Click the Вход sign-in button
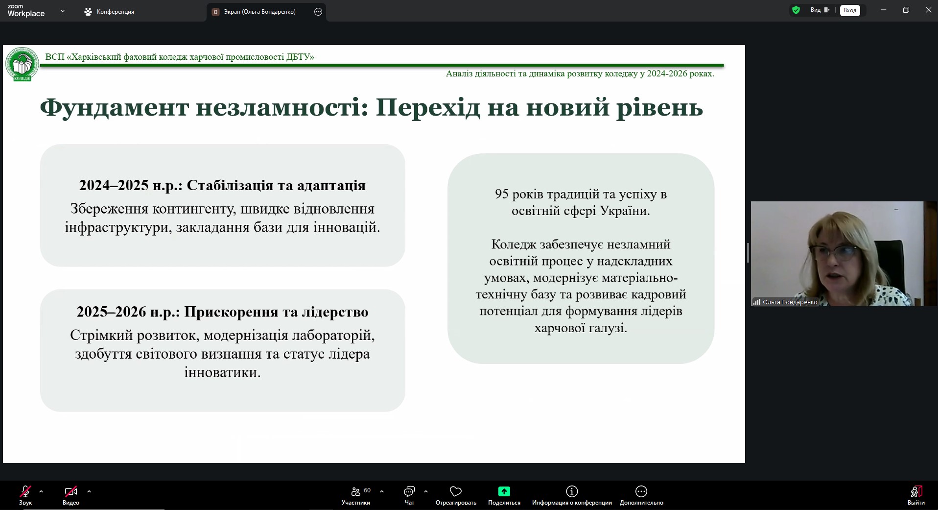938x510 pixels. point(850,10)
